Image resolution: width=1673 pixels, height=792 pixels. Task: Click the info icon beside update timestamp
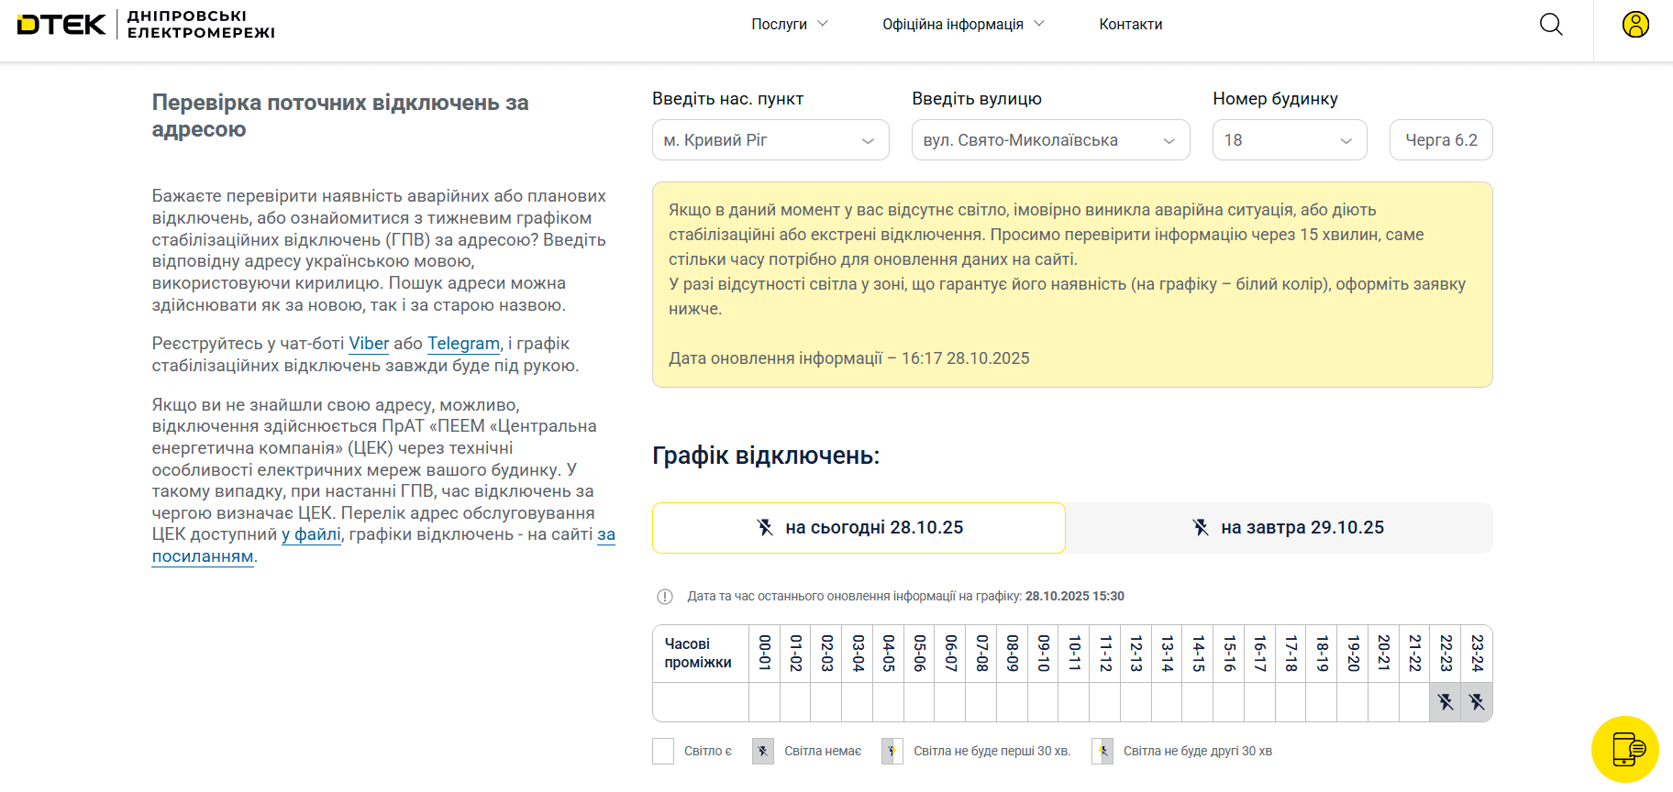pos(665,597)
